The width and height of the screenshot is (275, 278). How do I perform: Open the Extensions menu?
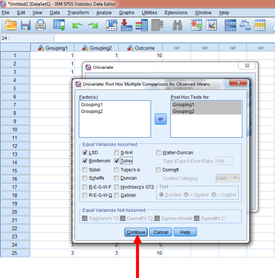tap(176, 13)
